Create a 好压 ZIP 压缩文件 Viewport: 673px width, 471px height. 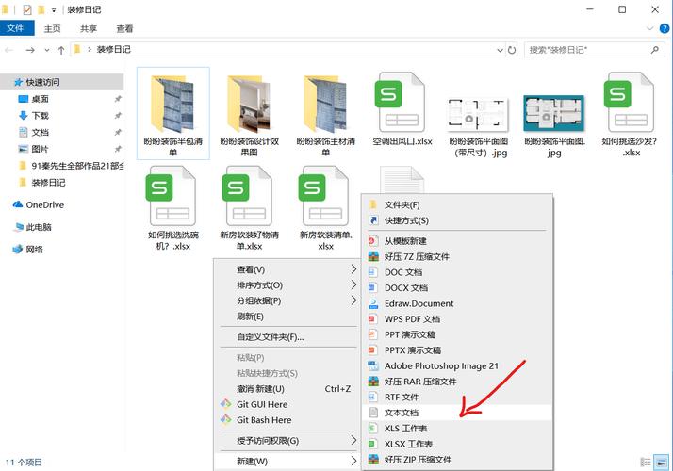click(457, 460)
